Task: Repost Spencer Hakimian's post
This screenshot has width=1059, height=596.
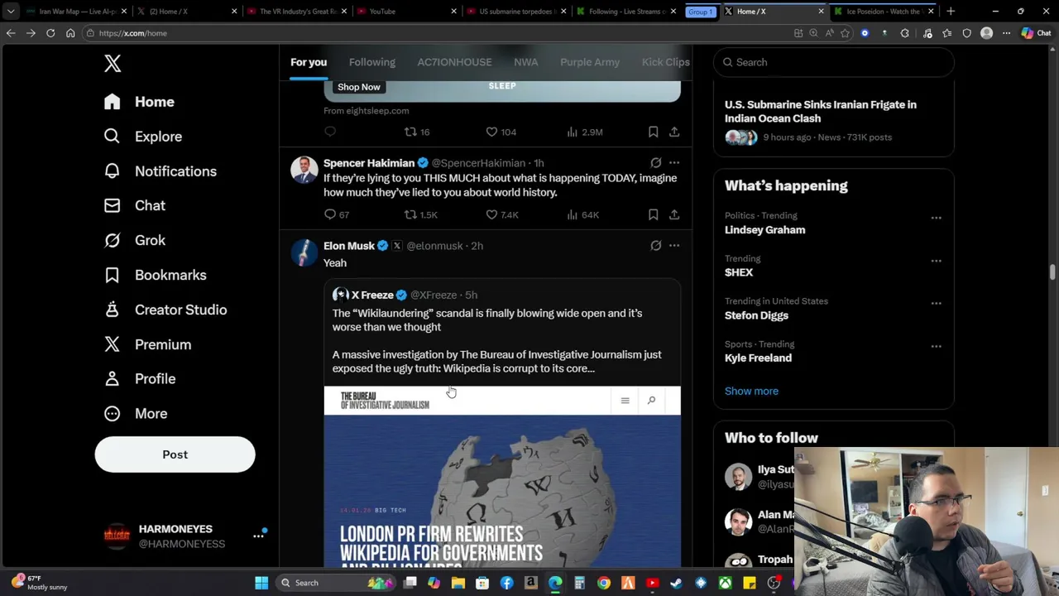Action: coord(420,214)
